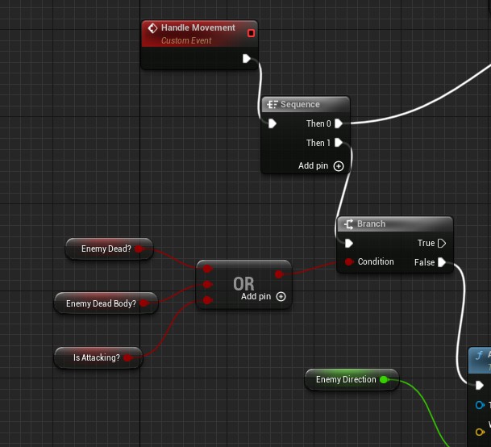Click the Is Attacking? output pin
The width and height of the screenshot is (491, 447).
(x=127, y=357)
